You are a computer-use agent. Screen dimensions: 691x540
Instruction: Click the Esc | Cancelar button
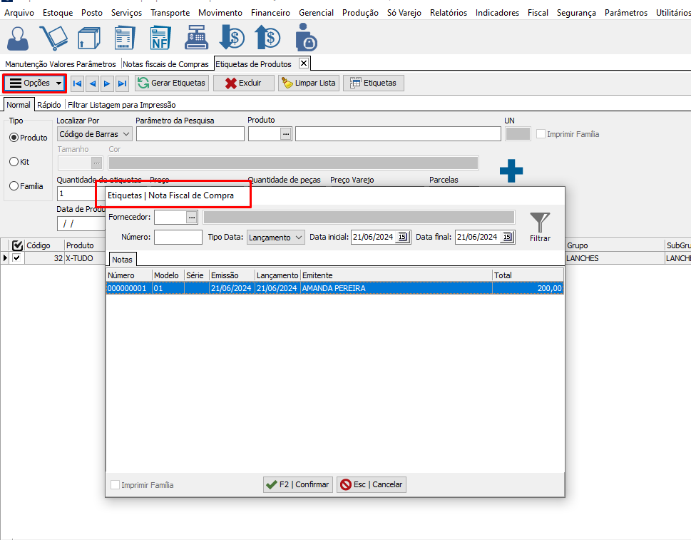point(371,484)
